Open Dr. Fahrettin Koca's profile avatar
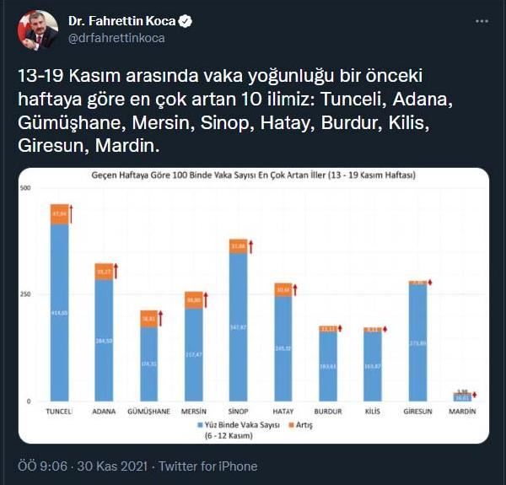The image size is (506, 485). pyautogui.click(x=39, y=30)
